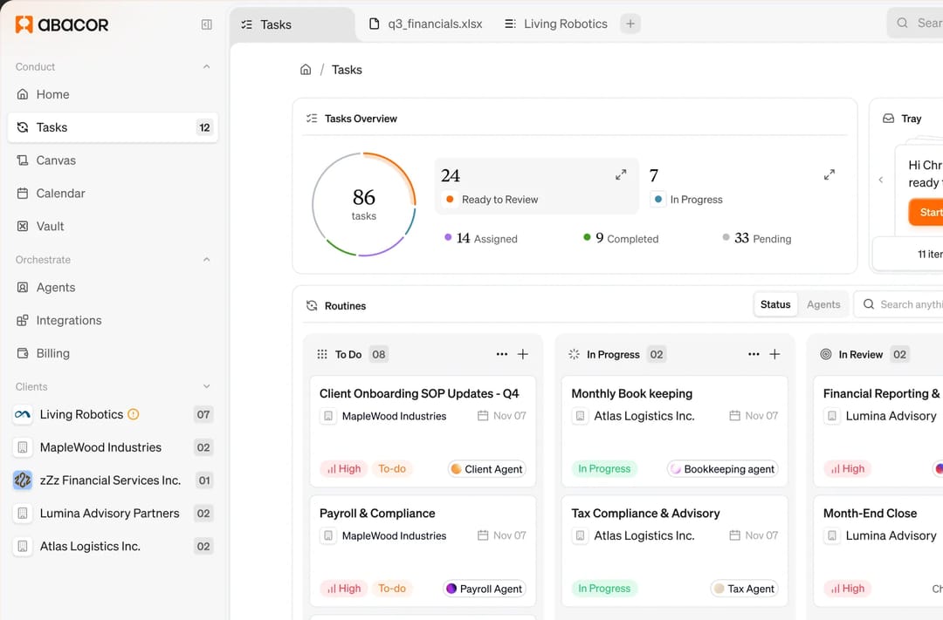Click the home breadcrumb icon
The height and width of the screenshot is (620, 943).
pos(306,70)
